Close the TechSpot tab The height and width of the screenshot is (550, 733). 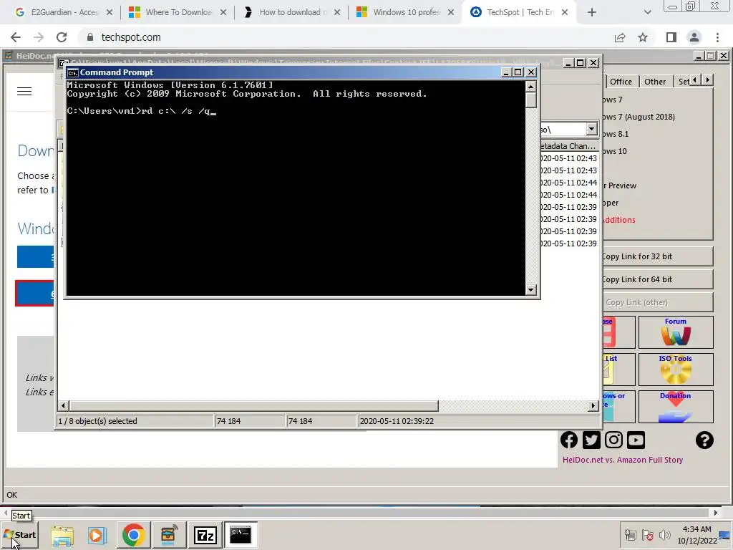[x=565, y=13]
